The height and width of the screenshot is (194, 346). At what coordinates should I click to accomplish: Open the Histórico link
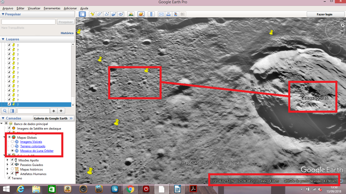tap(67, 33)
